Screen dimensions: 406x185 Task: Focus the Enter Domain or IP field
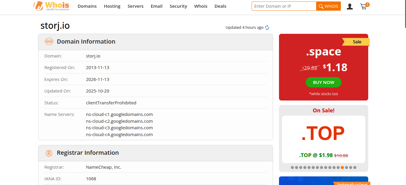click(x=284, y=6)
